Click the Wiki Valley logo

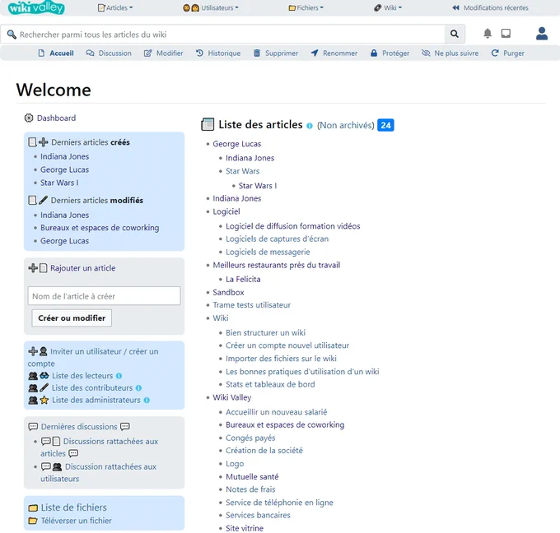[36, 7]
